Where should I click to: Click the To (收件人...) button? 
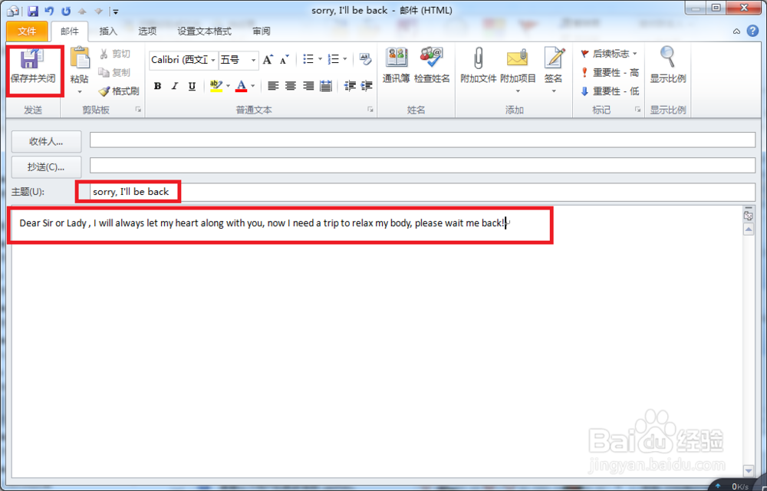[47, 141]
